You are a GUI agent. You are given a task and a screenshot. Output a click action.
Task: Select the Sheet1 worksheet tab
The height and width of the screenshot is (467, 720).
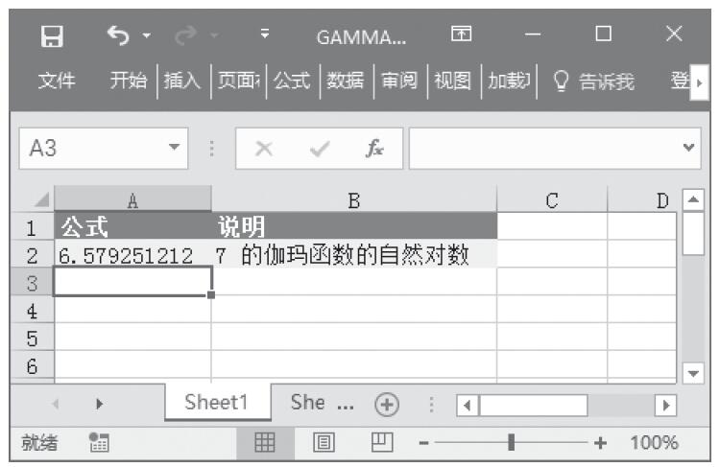215,403
